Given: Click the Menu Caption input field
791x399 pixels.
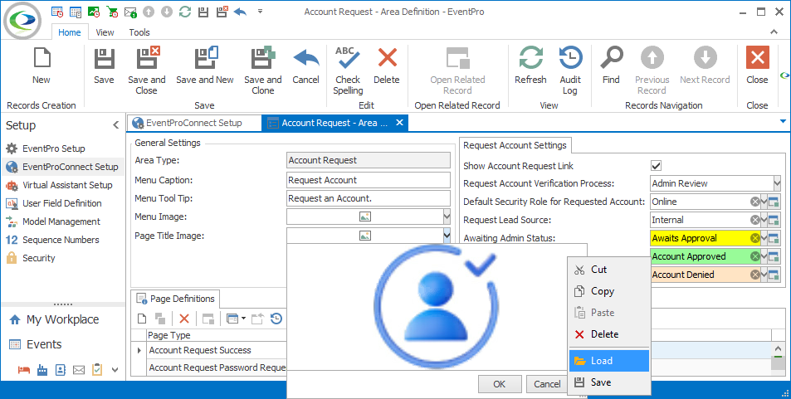Looking at the screenshot, I should [369, 180].
